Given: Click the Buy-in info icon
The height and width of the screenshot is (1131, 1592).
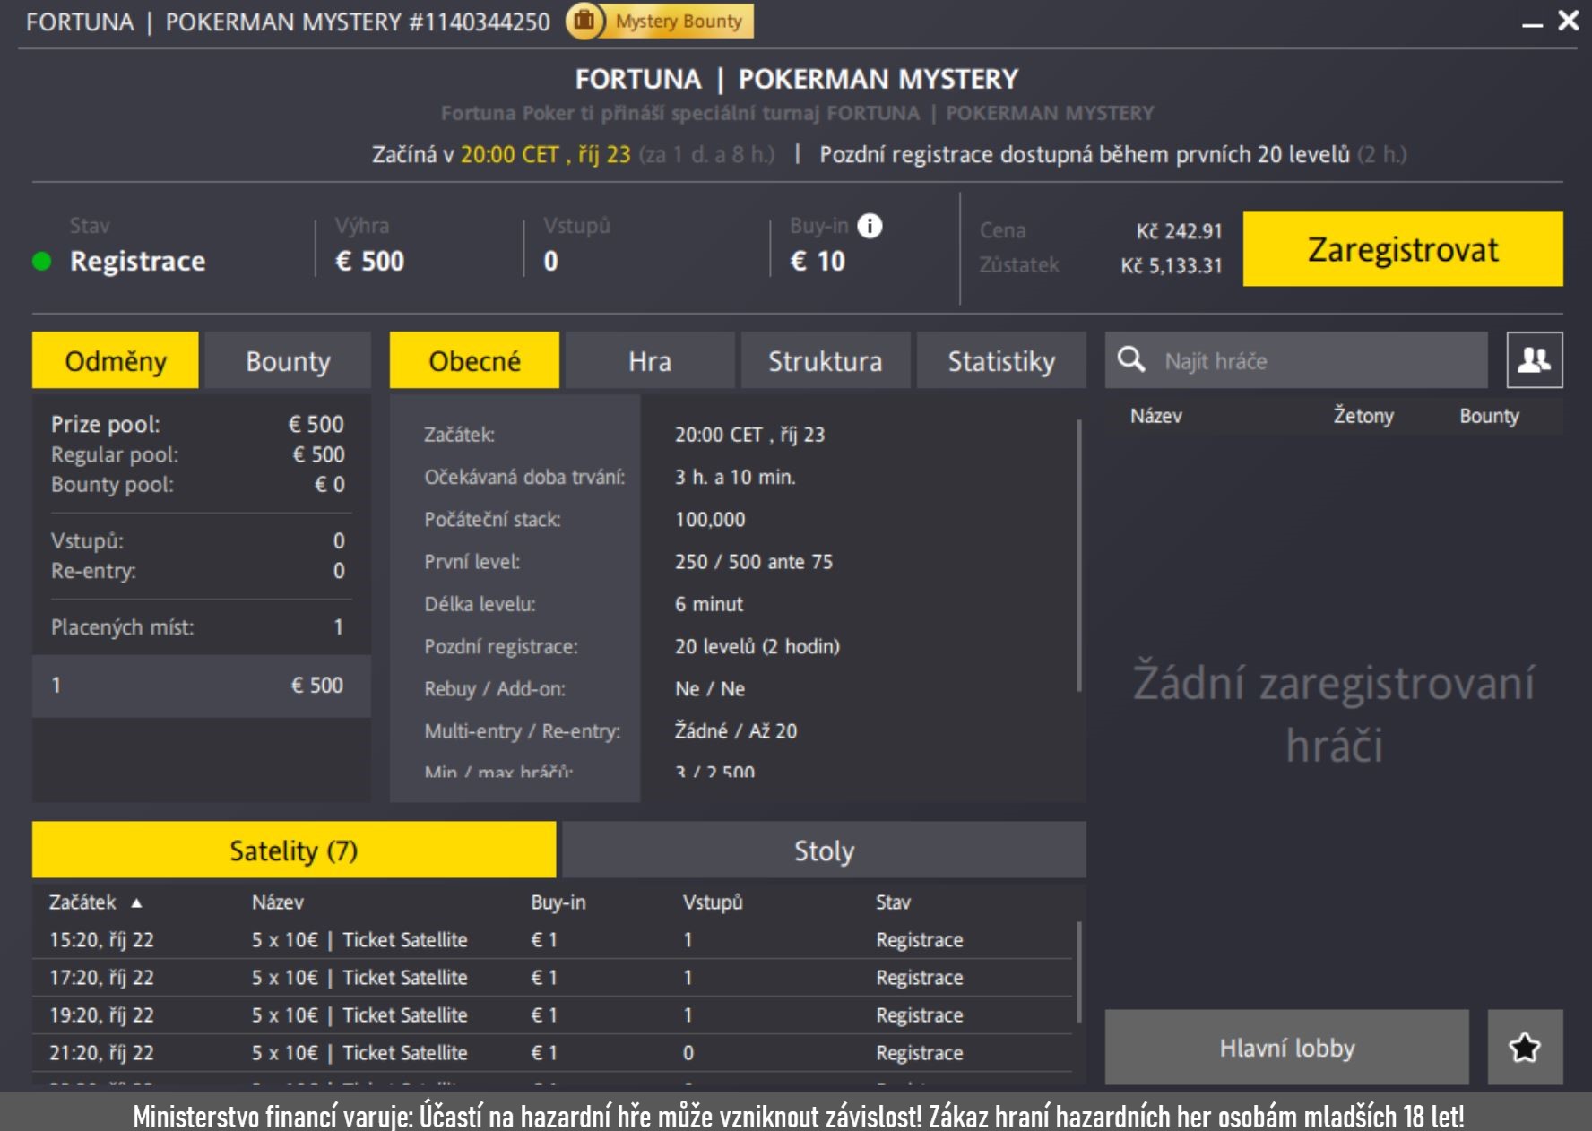Looking at the screenshot, I should point(869,226).
